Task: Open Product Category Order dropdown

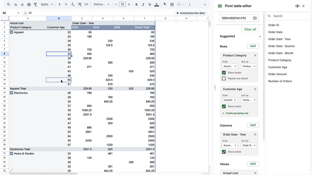Action: click(x=230, y=66)
